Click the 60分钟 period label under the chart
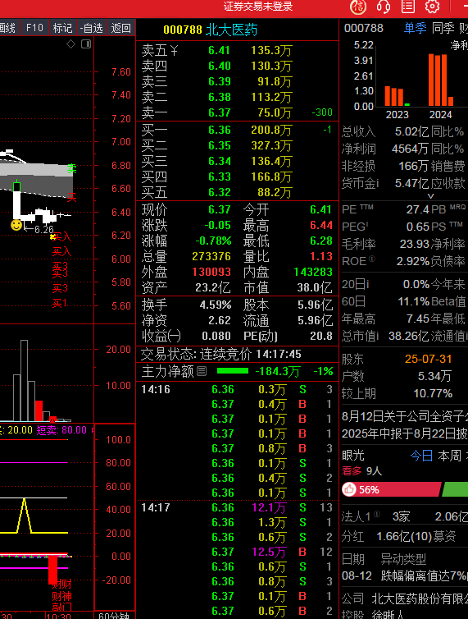Image resolution: width=468 pixels, height=619 pixels. pos(114,616)
